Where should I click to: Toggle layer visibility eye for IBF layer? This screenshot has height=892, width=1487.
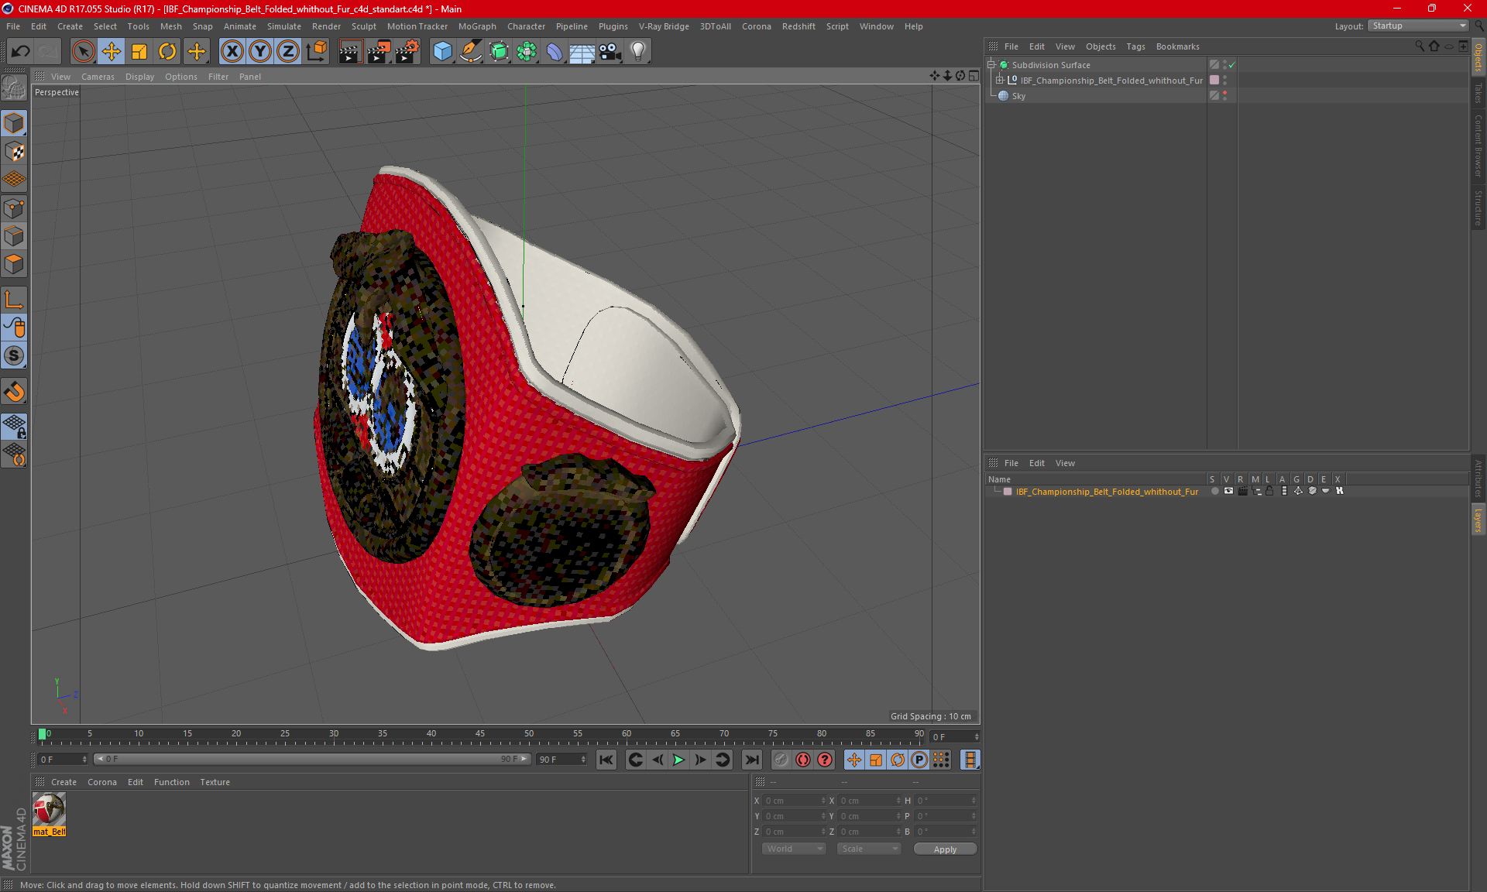click(x=1228, y=491)
